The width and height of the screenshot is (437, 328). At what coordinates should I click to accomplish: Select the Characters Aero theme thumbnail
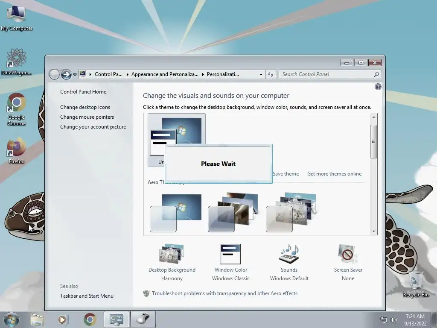point(291,212)
